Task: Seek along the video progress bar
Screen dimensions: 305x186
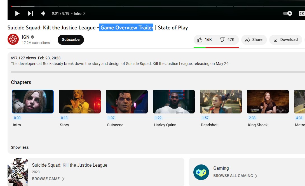Action: tap(158, 6)
